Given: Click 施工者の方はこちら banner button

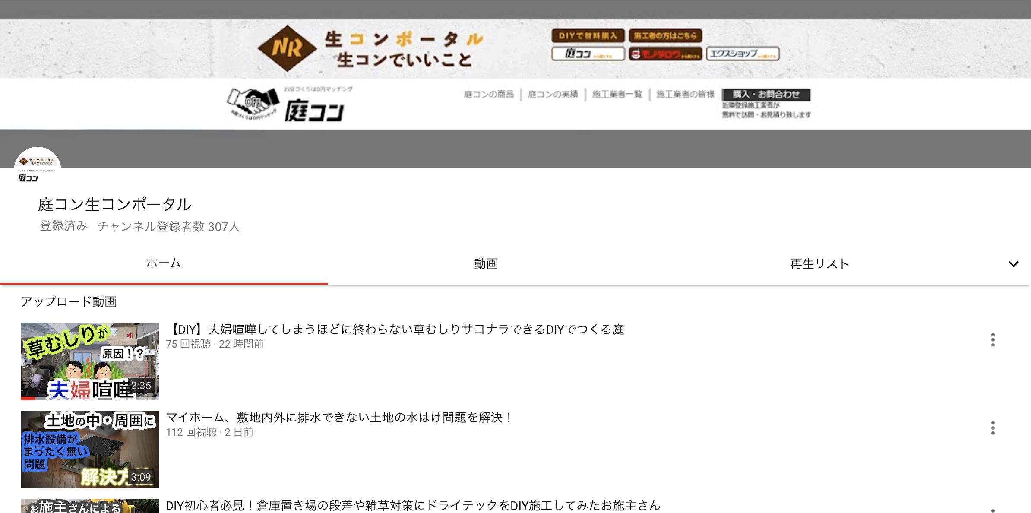Looking at the screenshot, I should (x=665, y=36).
